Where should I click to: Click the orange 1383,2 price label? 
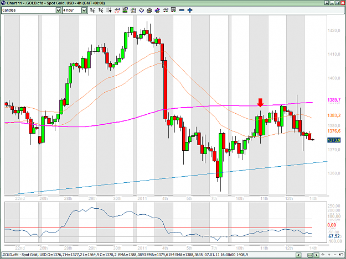click(x=334, y=115)
